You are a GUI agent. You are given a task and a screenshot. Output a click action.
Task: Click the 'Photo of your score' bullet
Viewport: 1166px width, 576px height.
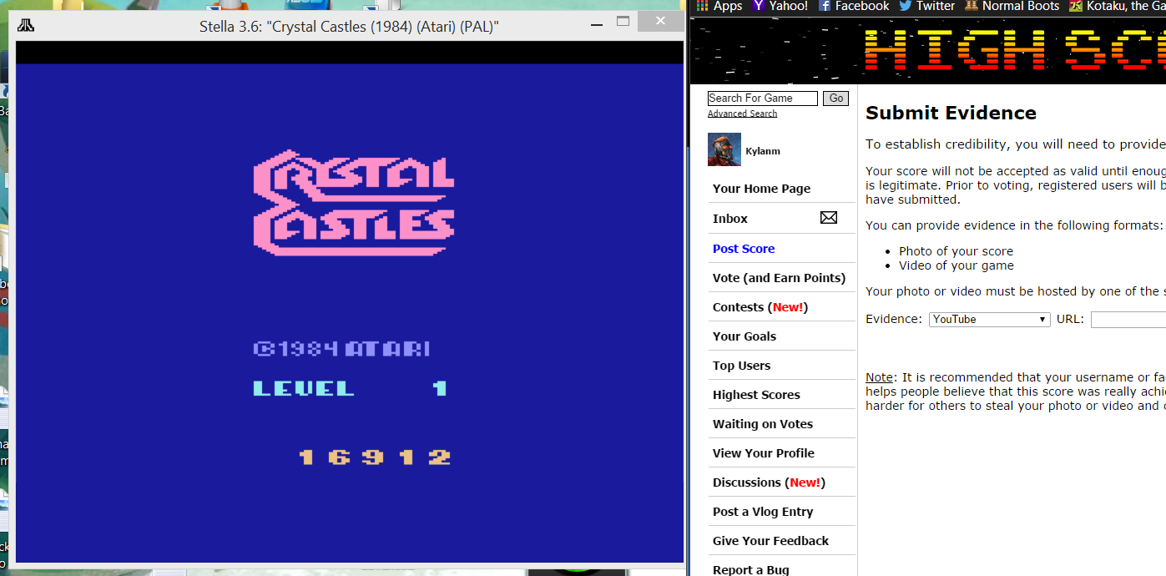pyautogui.click(x=956, y=251)
